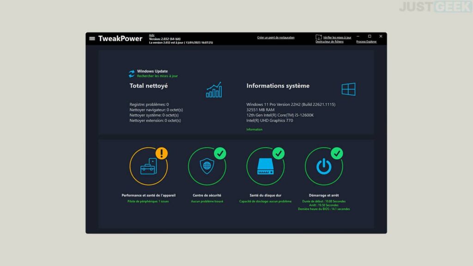
Task: Click the TweakPower title logo
Action: coord(120,39)
